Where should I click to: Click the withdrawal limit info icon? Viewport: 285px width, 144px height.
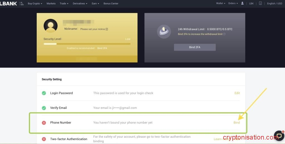[x=224, y=34]
